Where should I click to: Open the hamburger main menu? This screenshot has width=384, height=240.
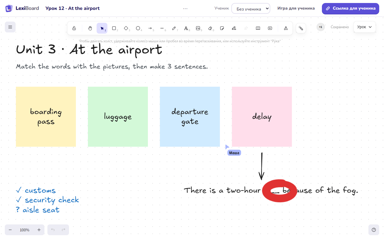(10, 27)
